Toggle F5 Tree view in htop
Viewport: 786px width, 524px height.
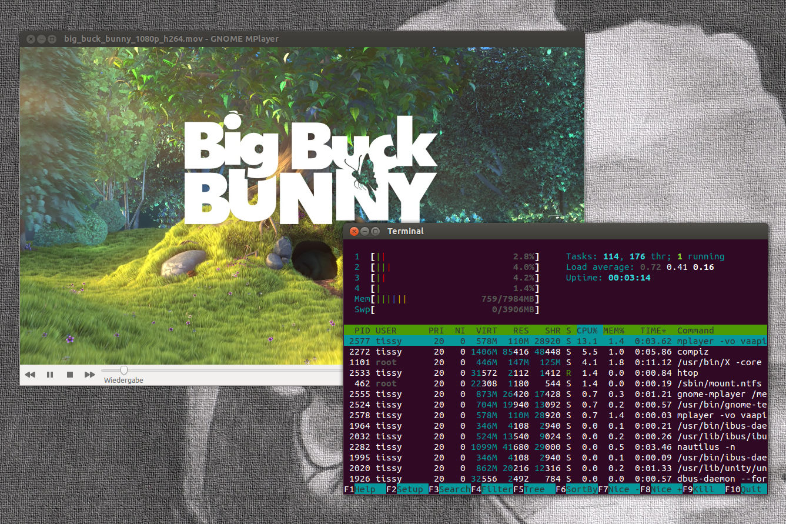(x=534, y=489)
